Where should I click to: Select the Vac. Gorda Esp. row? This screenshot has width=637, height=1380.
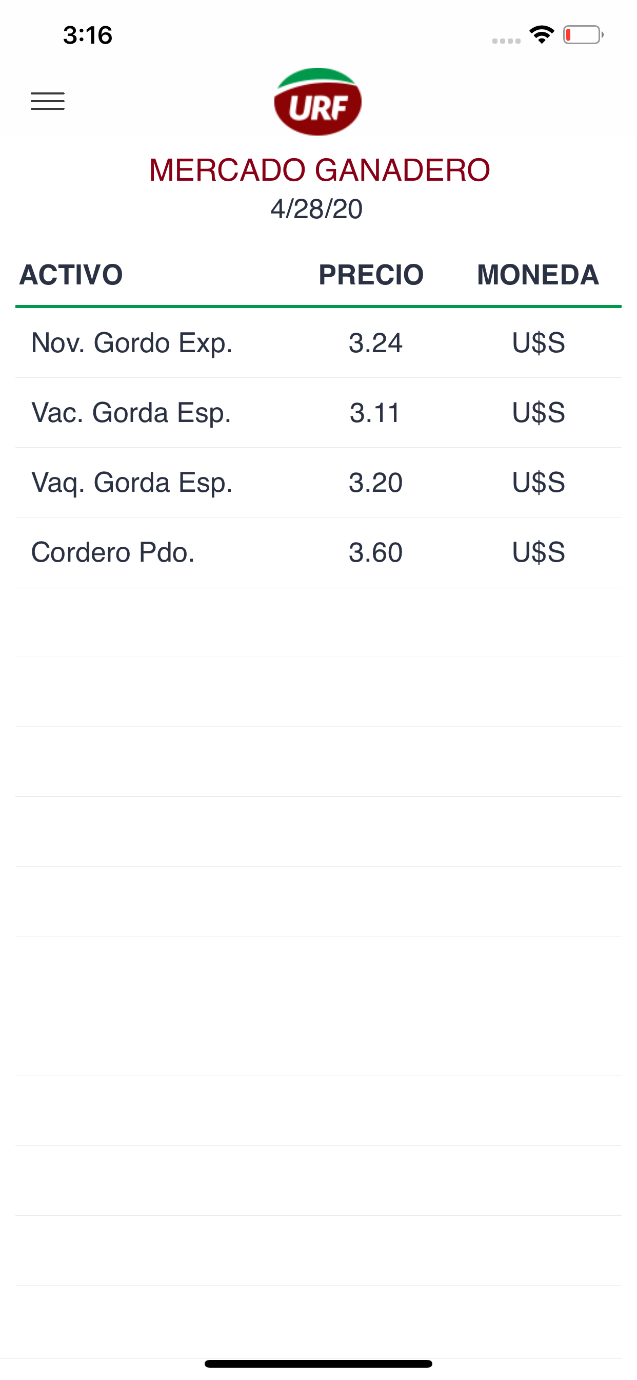(x=318, y=412)
